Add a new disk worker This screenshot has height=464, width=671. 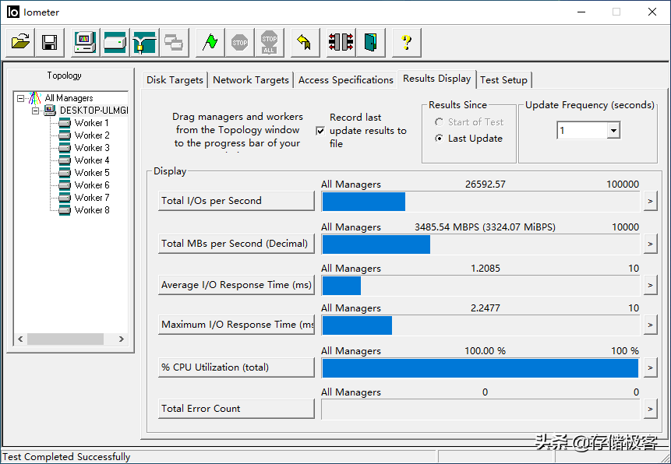pyautogui.click(x=115, y=42)
